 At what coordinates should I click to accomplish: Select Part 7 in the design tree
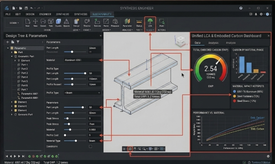[24, 89]
